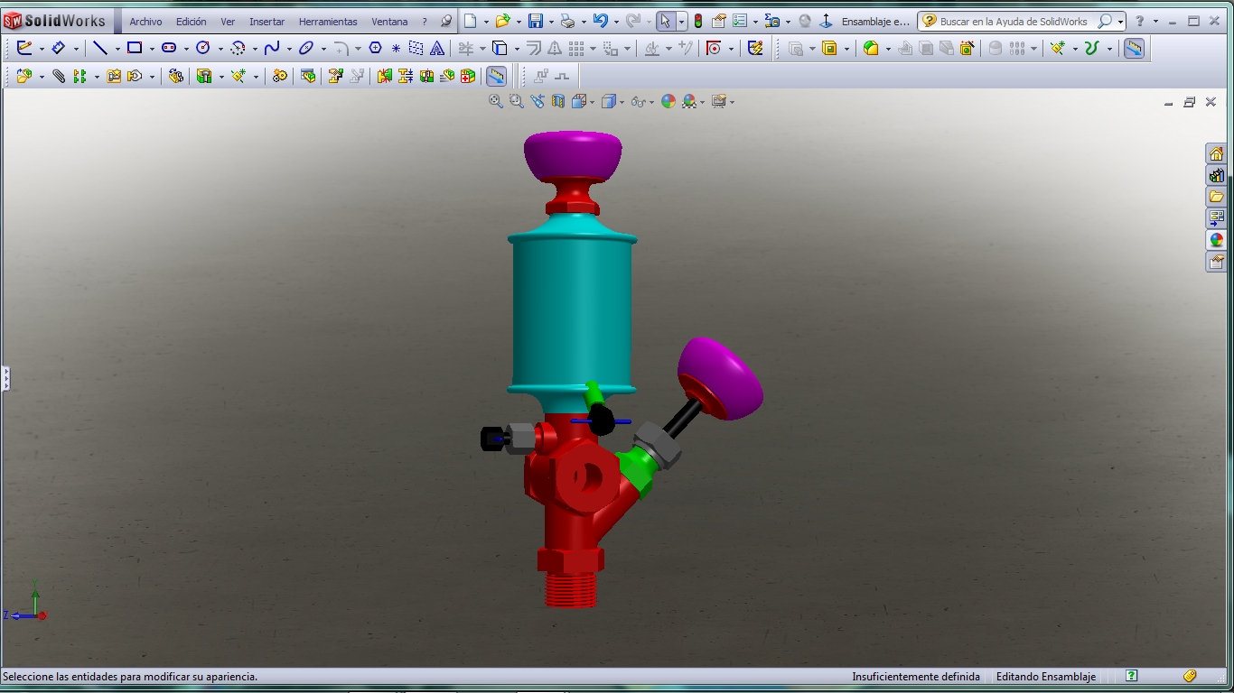Click the Previous View icon
Screen dimensions: 1234x693
point(538,102)
